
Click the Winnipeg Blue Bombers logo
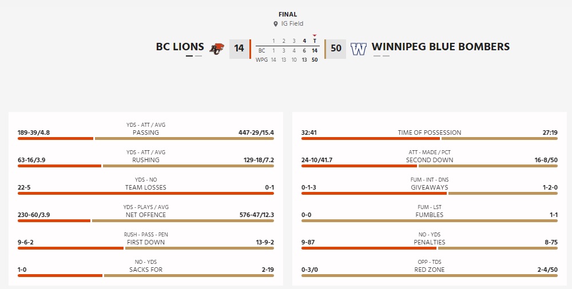point(358,49)
